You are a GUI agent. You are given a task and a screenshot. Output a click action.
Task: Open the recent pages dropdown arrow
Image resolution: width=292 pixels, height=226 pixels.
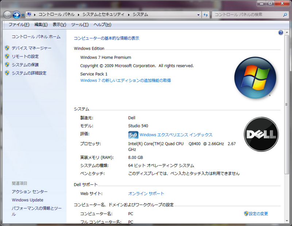click(23, 15)
